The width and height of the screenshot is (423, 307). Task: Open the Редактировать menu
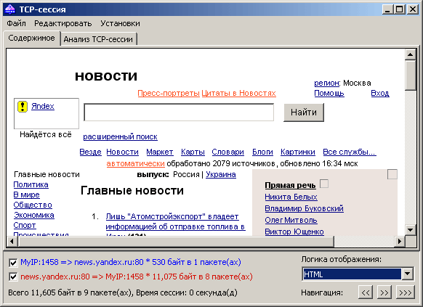(63, 23)
